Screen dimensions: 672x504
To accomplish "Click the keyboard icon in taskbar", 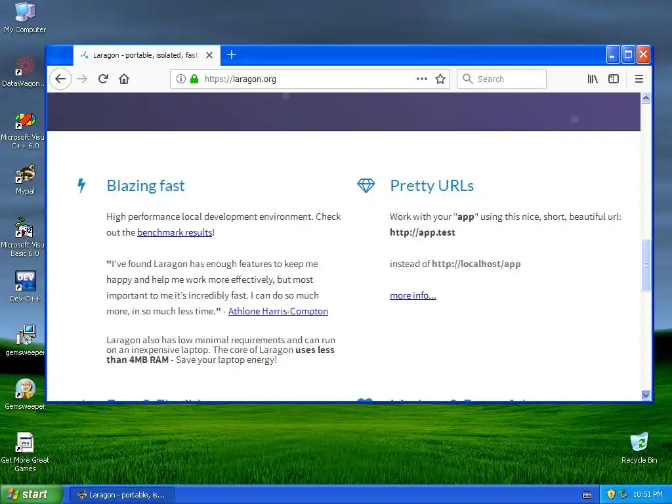I will [587, 495].
